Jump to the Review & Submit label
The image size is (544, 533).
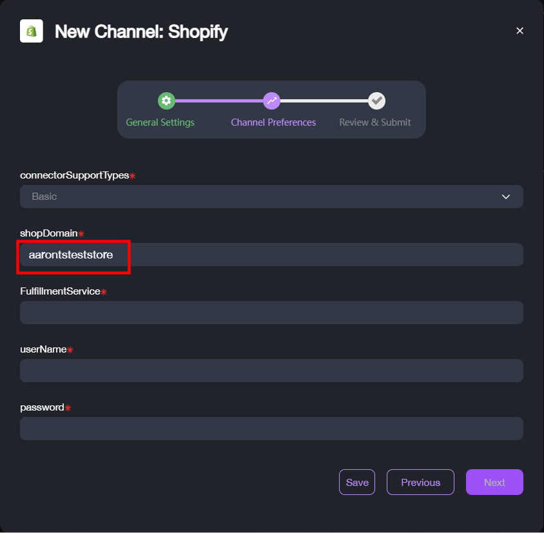click(x=375, y=122)
